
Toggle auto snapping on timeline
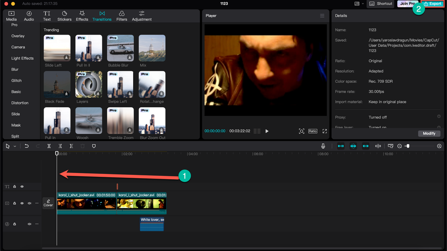click(x=353, y=146)
